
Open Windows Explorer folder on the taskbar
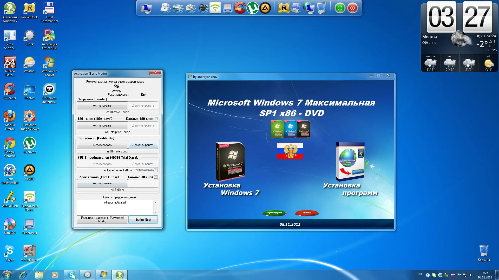coord(39,275)
